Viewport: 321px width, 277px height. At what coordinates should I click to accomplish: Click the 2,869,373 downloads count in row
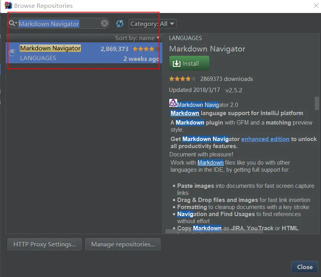click(x=114, y=49)
